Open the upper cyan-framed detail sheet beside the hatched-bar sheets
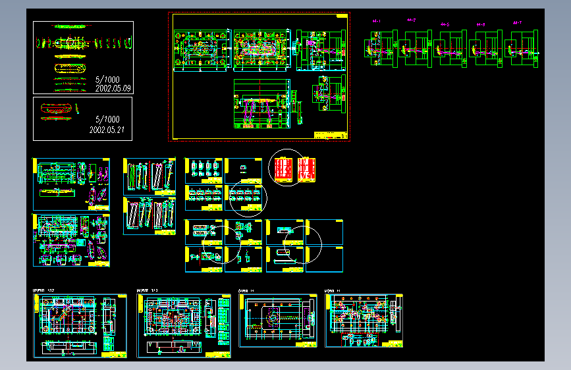571x370 pixels. (71, 184)
